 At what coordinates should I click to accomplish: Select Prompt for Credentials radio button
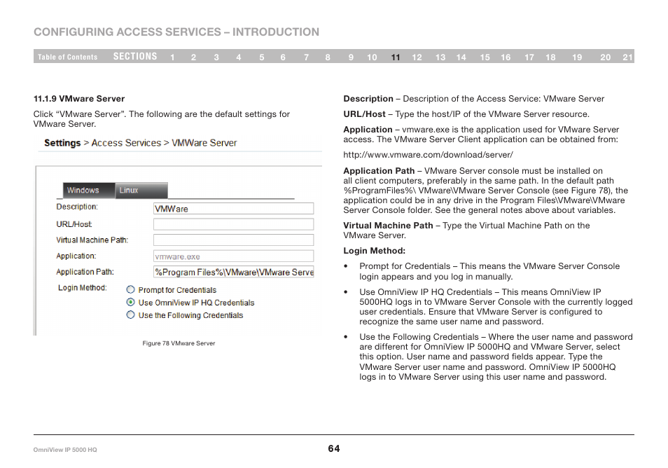pyautogui.click(x=131, y=290)
